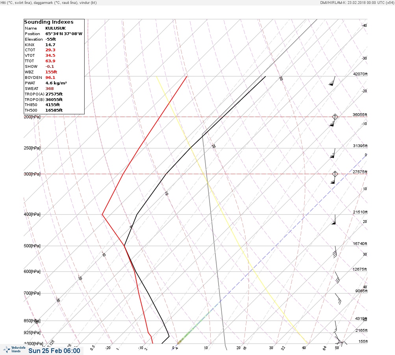Click the DMI/HIRLAM-K model run header text

tap(357, 2)
